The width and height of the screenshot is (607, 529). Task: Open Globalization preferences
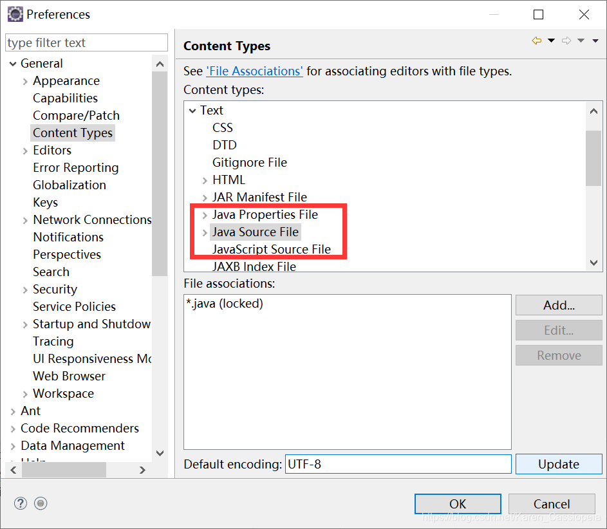point(70,185)
